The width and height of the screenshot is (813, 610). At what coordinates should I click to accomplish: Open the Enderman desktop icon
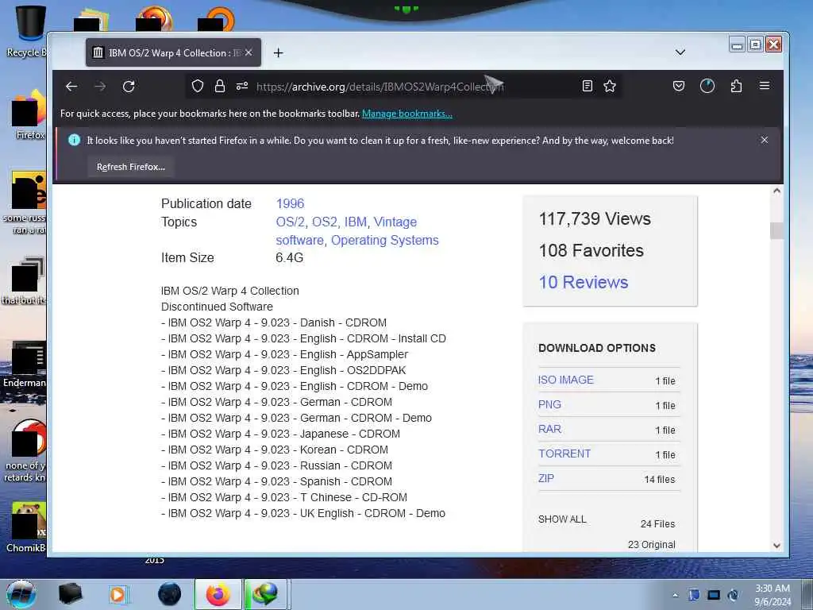pos(25,365)
